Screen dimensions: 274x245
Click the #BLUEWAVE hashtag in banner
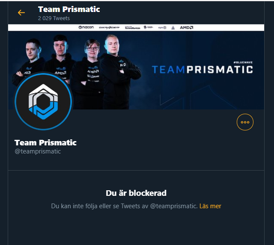point(243,62)
